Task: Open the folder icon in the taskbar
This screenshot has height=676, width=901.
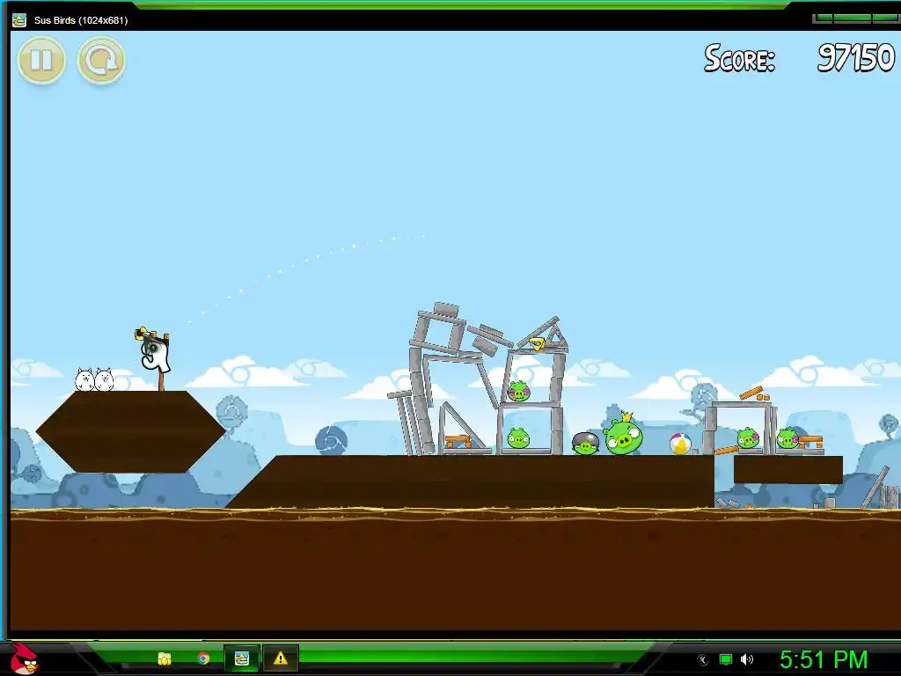Action: click(x=165, y=658)
